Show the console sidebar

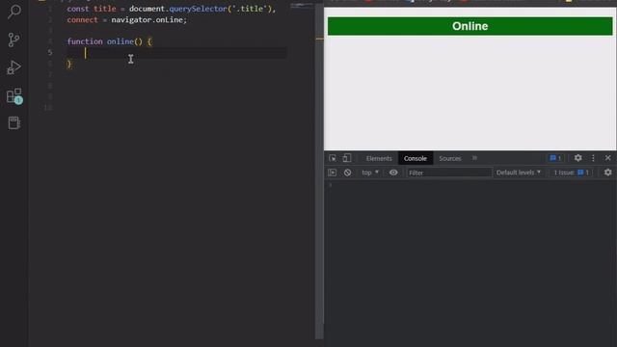332,173
